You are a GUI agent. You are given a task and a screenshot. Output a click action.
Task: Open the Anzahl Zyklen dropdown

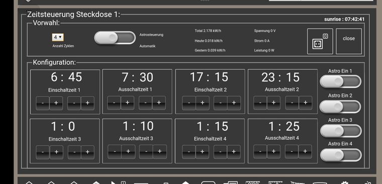(x=58, y=37)
